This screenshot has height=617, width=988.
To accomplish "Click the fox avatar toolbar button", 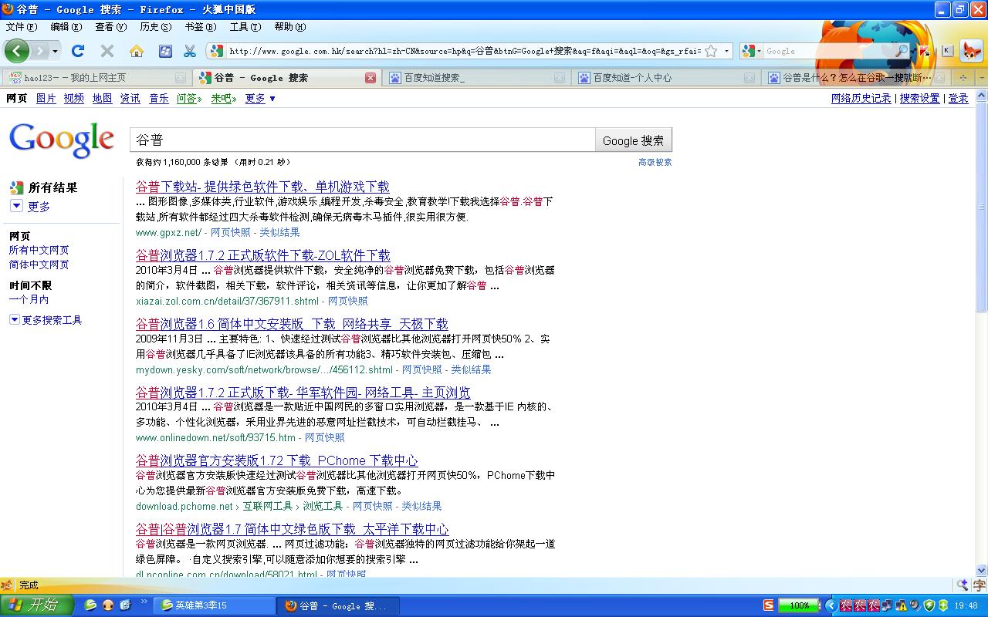I will pos(972,51).
